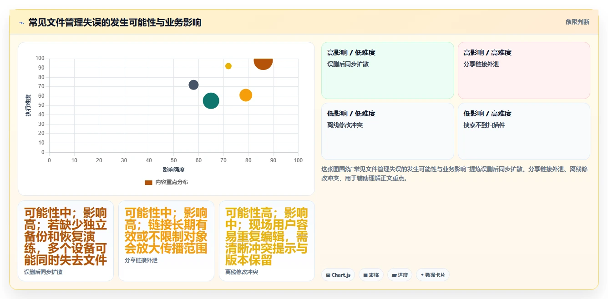Click 离线修改冲突 in the 低影响 / 低难度 card
Image resolution: width=608 pixels, height=299 pixels.
345,125
